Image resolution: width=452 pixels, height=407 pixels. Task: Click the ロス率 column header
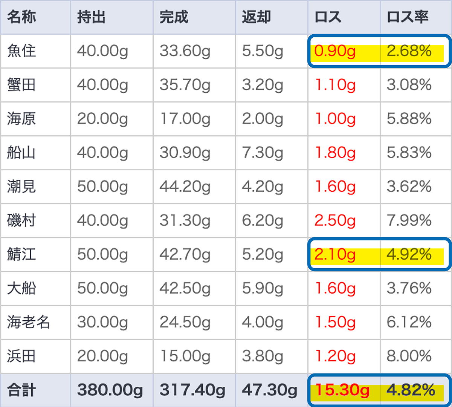coord(408,17)
